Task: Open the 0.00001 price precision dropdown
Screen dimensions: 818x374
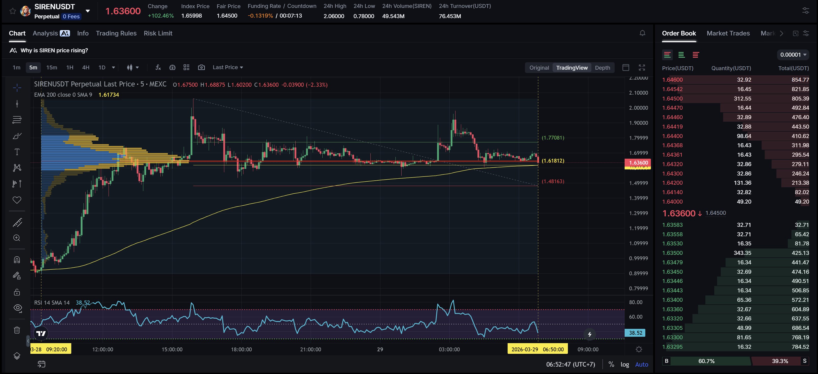Action: tap(793, 55)
